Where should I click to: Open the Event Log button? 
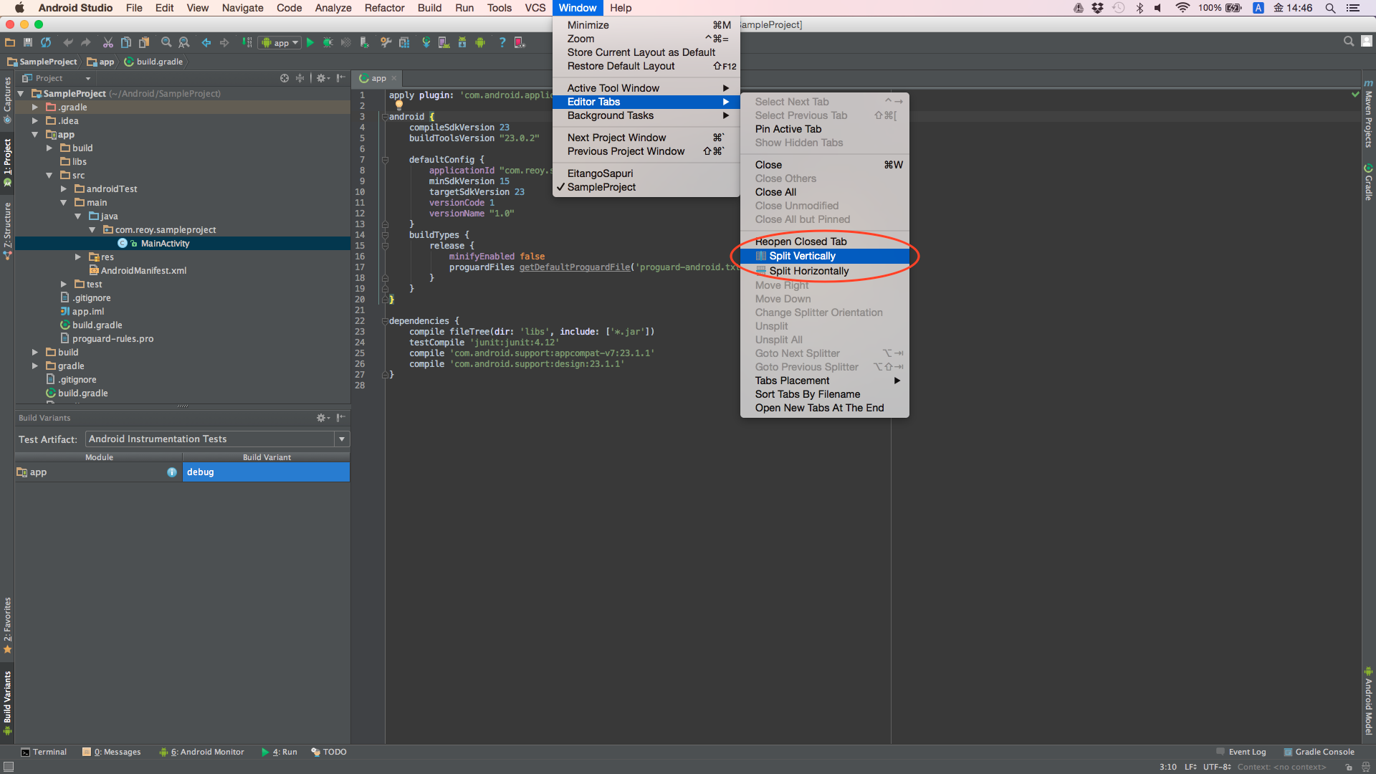[x=1241, y=752]
